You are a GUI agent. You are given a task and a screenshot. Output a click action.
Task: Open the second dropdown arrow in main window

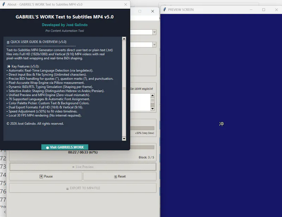pos(154,45)
